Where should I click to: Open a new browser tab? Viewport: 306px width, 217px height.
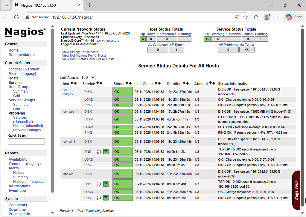tap(89, 5)
